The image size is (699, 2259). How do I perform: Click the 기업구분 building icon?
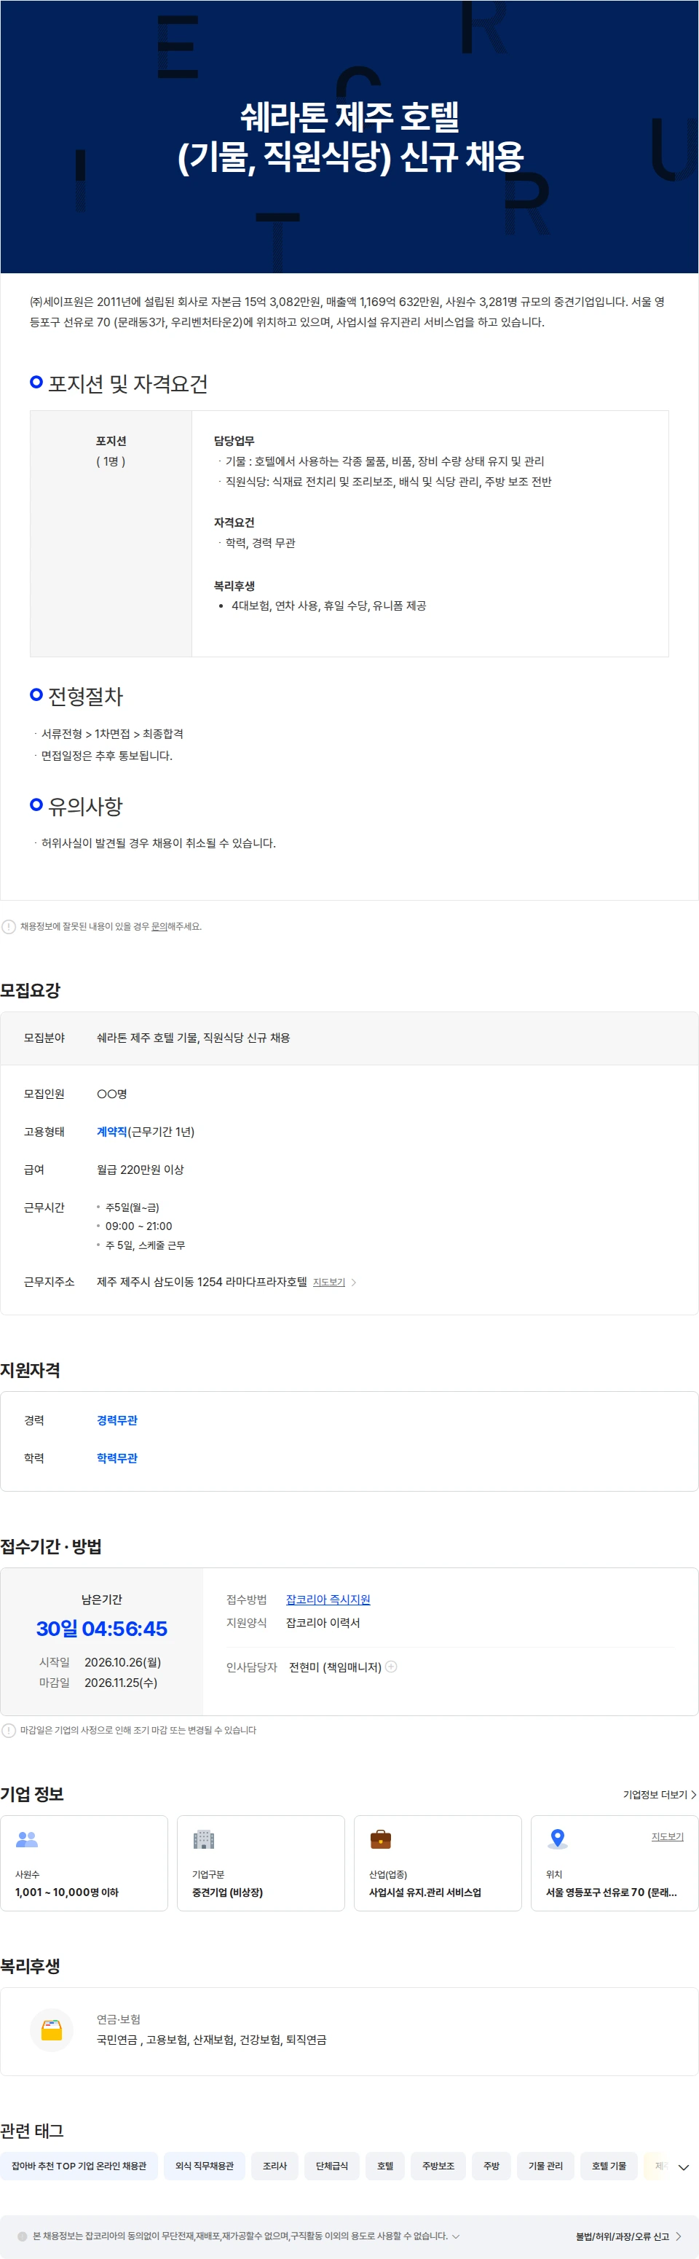(204, 1839)
